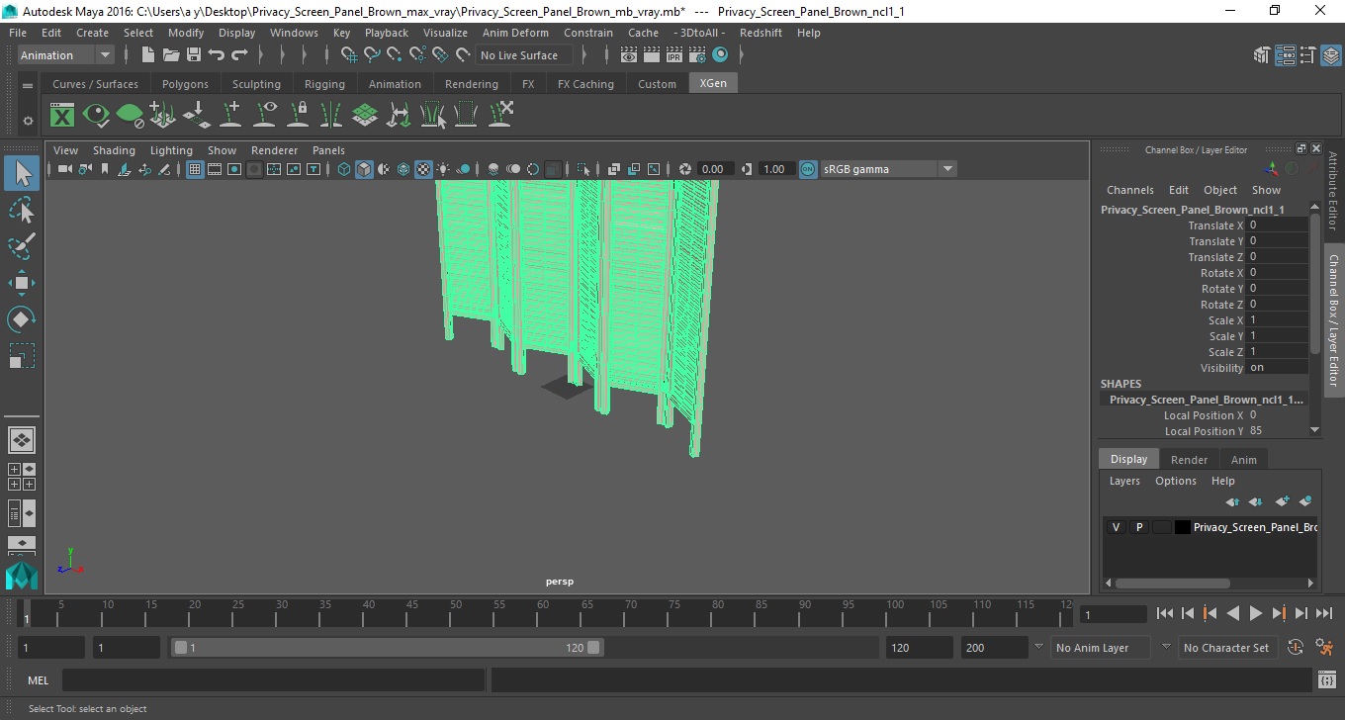Click the Layers menu in layer editor

point(1124,481)
